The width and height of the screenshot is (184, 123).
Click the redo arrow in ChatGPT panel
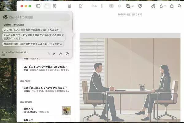pos(54,54)
